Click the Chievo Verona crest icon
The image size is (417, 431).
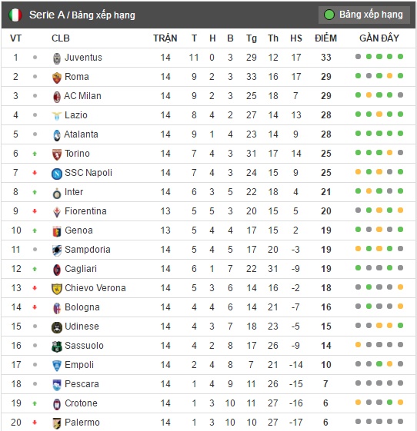57,289
